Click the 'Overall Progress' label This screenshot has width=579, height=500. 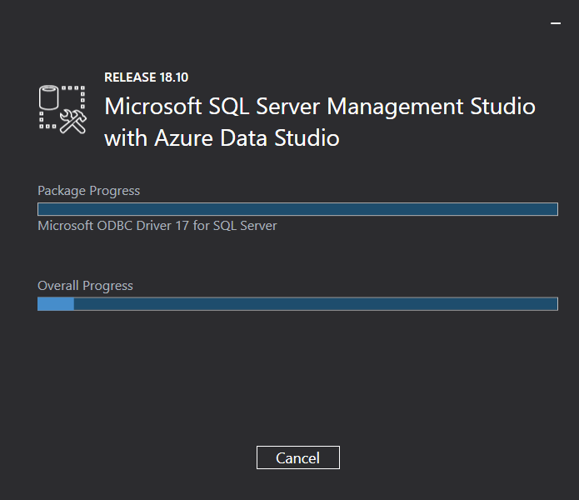point(85,286)
